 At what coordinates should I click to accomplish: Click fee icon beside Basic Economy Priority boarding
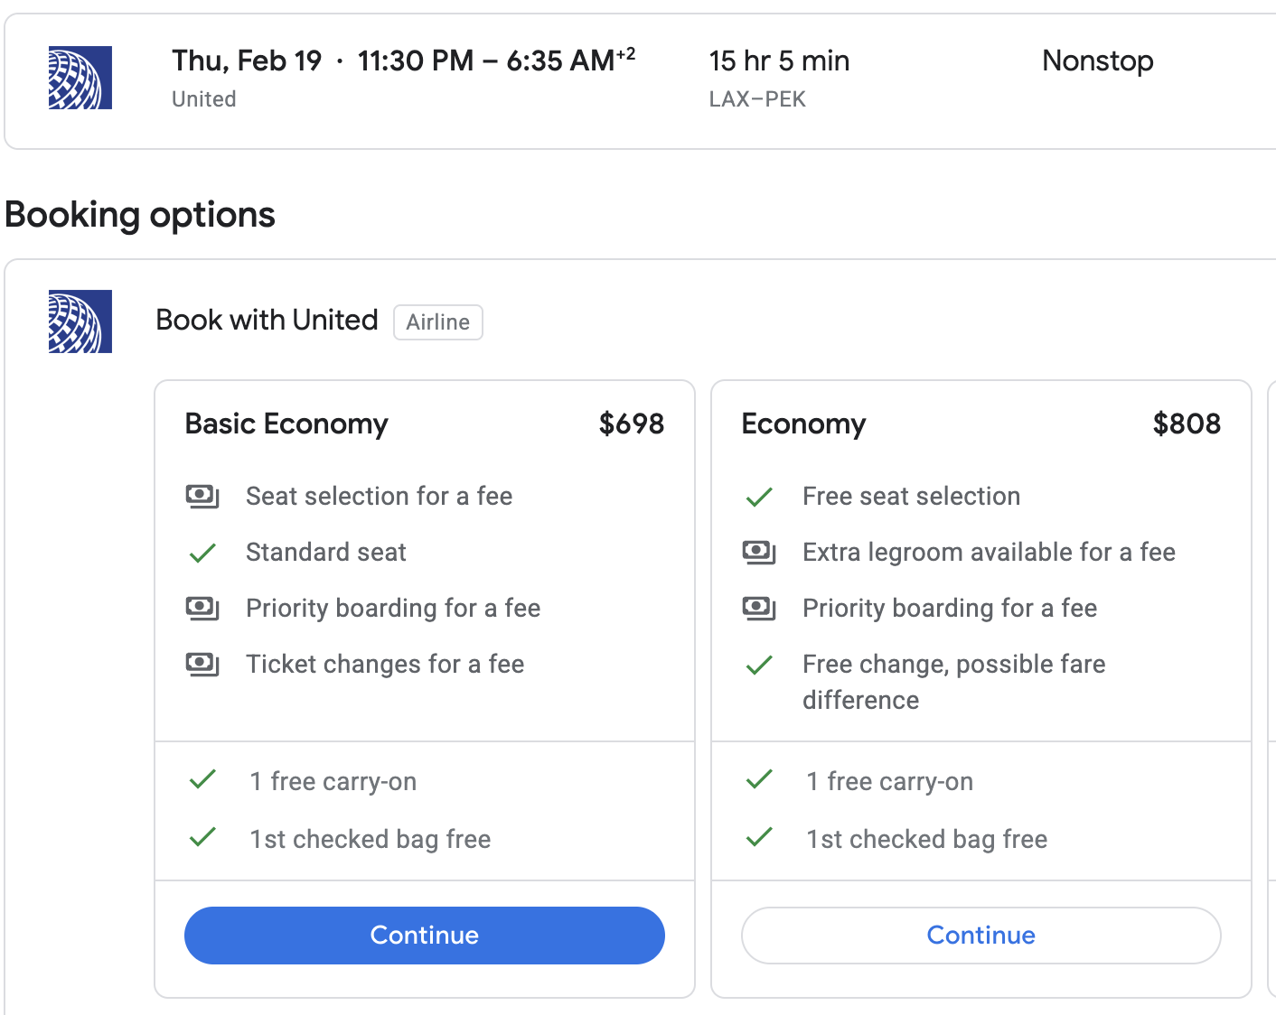(x=202, y=608)
